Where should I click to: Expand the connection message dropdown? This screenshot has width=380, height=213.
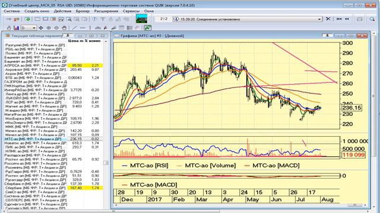pyautogui.click(x=319, y=19)
